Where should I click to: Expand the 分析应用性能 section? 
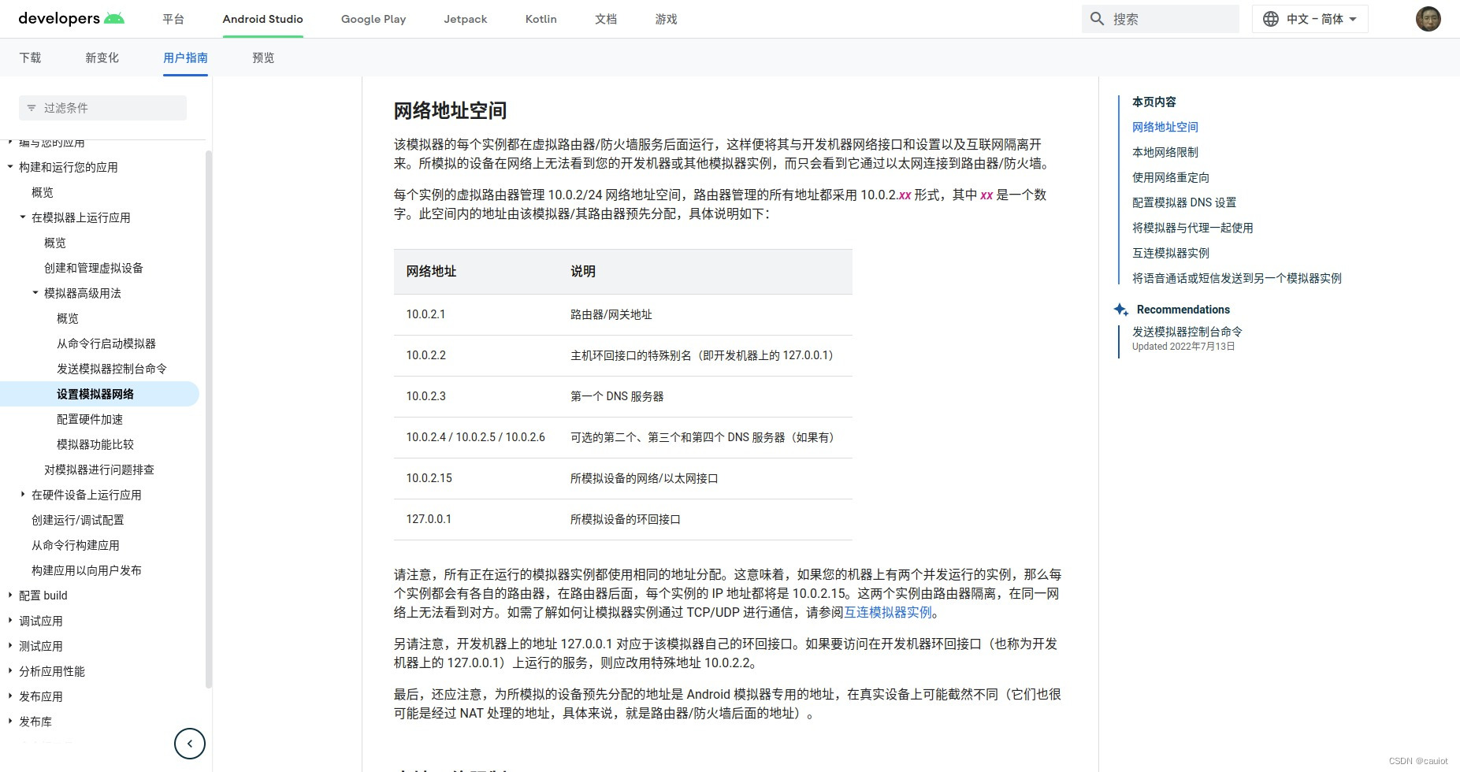10,671
